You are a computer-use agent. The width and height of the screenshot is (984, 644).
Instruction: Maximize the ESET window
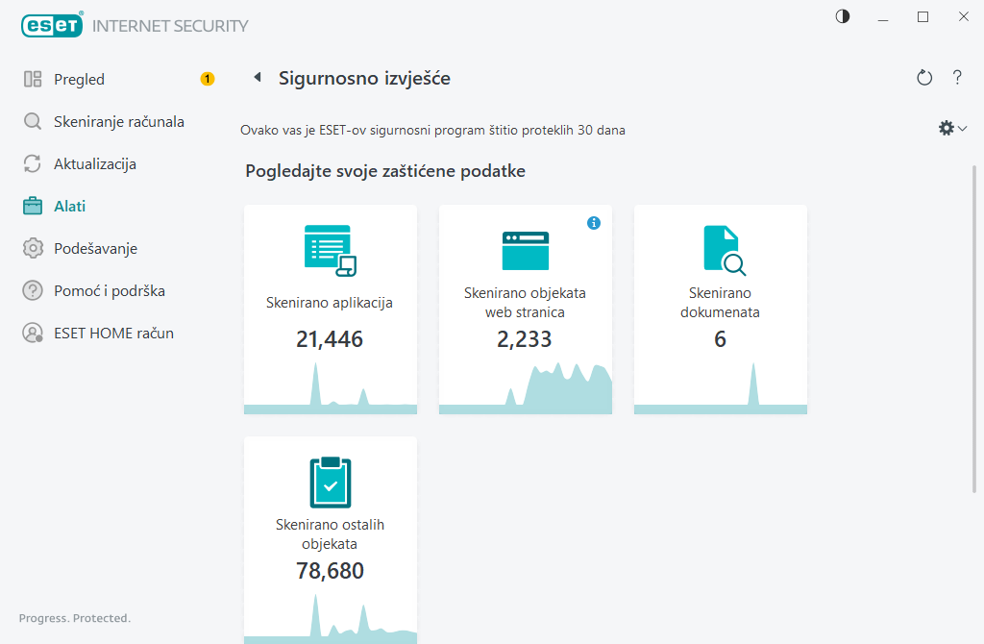point(922,17)
